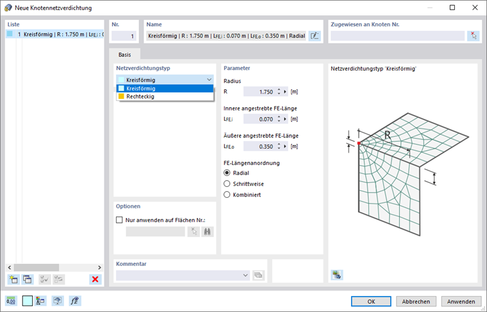Select the Kombiniert option
The image size is (487, 312).
click(227, 195)
